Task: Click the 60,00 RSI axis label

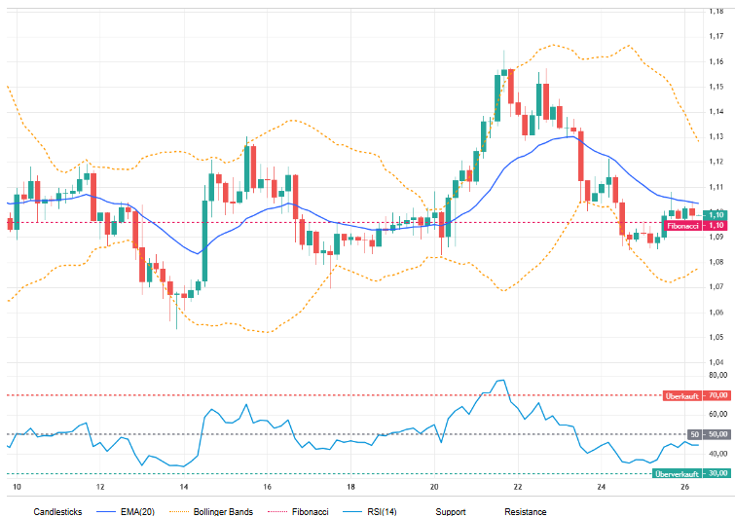Action: click(x=717, y=414)
